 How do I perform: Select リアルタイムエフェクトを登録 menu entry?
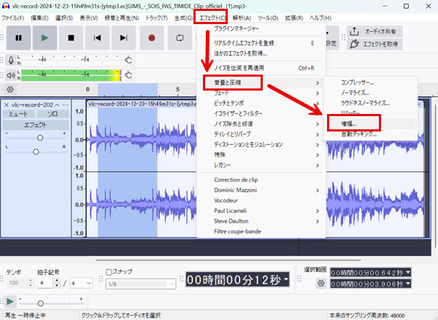pos(261,43)
